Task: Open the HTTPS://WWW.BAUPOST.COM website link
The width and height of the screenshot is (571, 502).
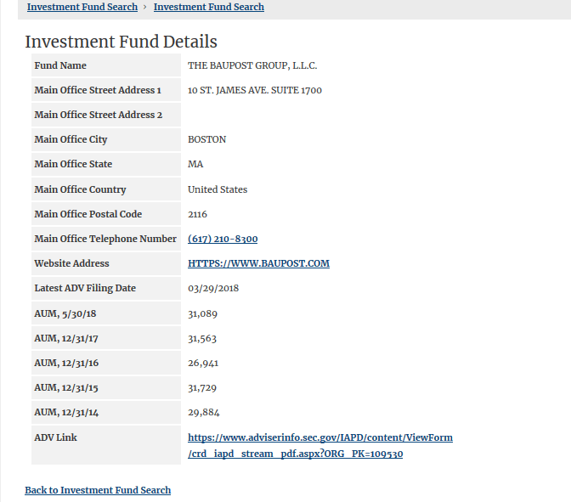Action: point(258,263)
